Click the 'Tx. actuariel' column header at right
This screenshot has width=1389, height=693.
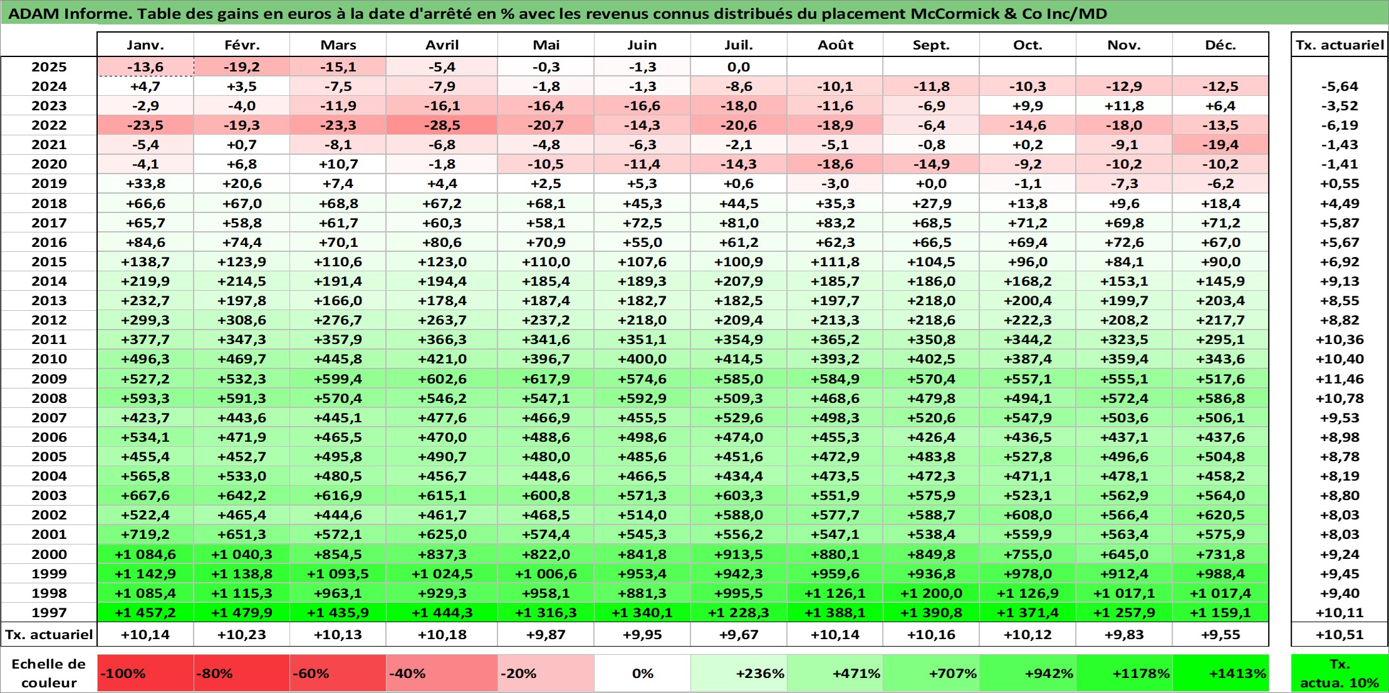(x=1340, y=44)
